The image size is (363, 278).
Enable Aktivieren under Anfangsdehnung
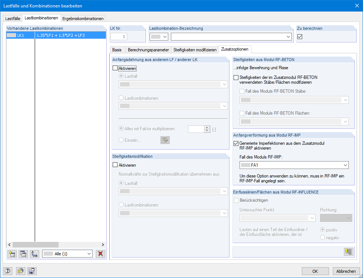(x=115, y=68)
